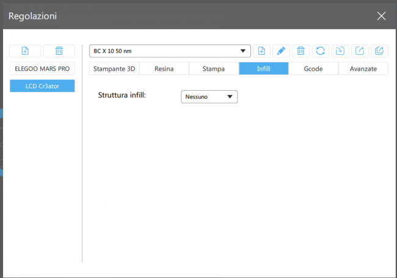Image resolution: width=397 pixels, height=278 pixels.
Task: Close the Regolazioni dialog
Action: point(381,16)
